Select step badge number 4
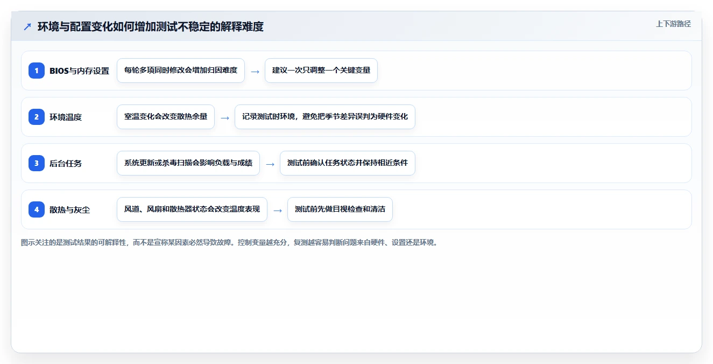Viewport: 713px width, 364px height. click(x=37, y=209)
